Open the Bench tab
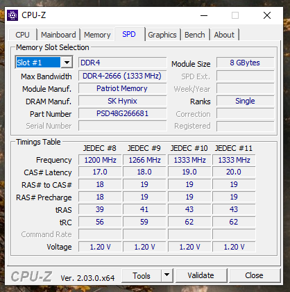This screenshot has width=290, height=292. (x=195, y=35)
